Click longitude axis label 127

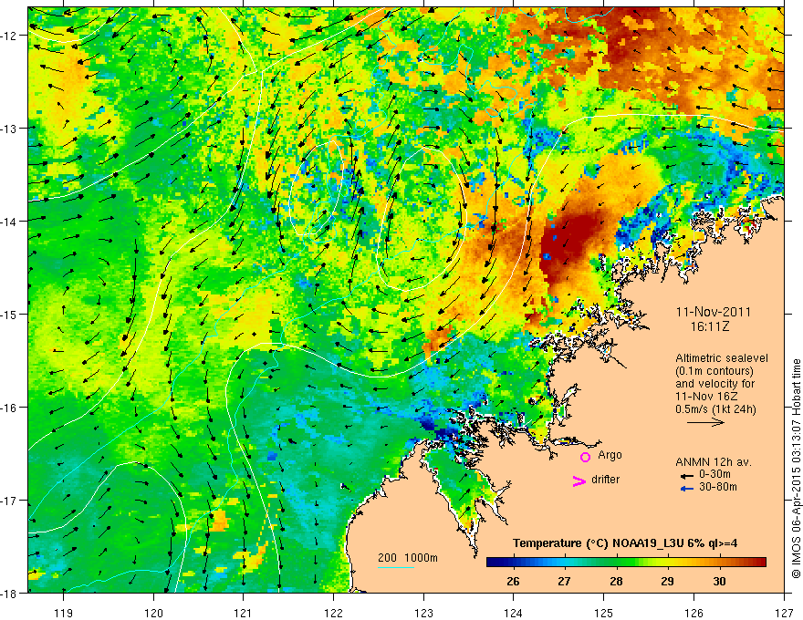click(784, 613)
